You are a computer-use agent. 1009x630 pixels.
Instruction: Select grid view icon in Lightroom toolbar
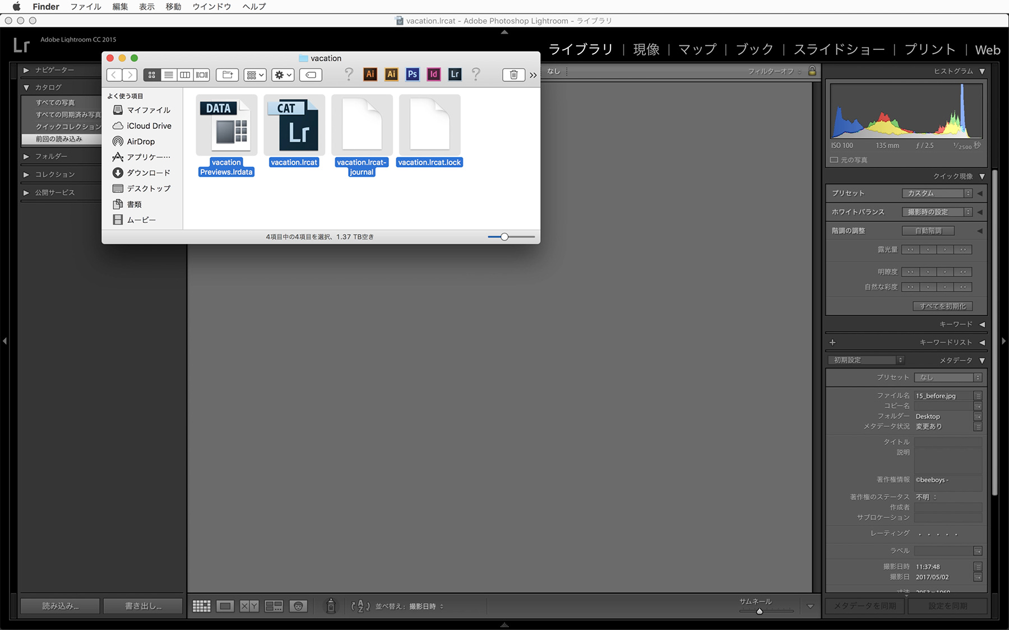click(201, 606)
